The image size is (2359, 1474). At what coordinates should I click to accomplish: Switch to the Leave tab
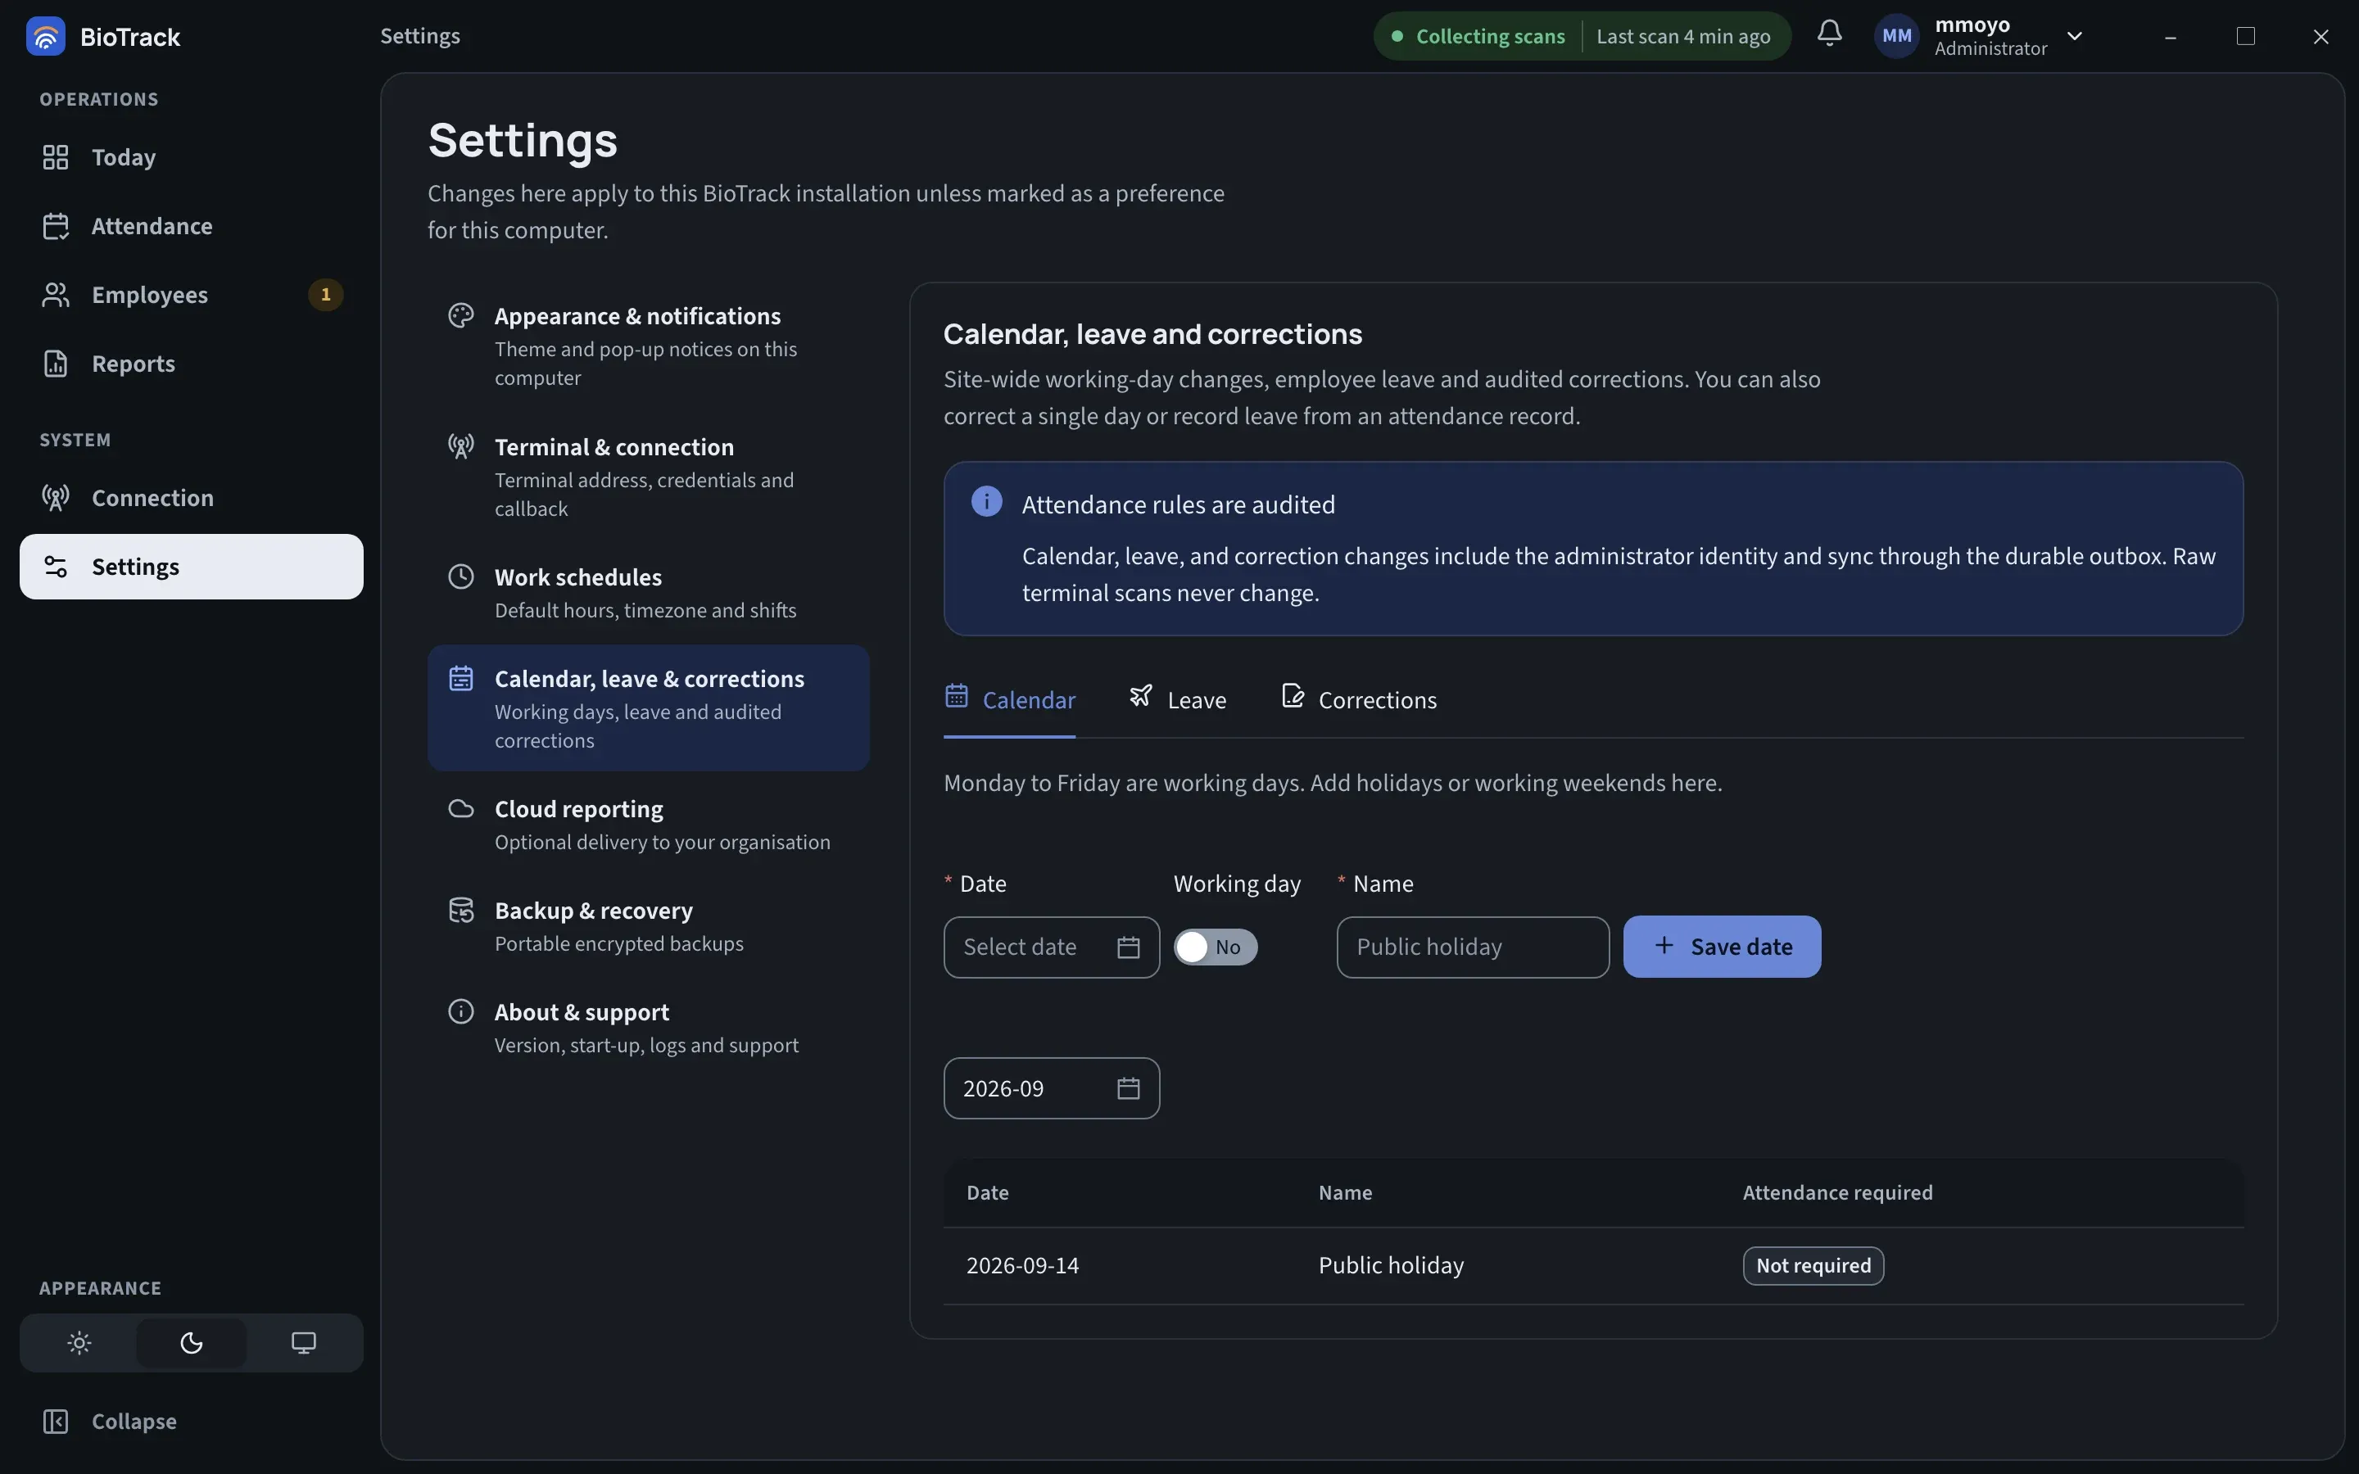pyautogui.click(x=1178, y=700)
